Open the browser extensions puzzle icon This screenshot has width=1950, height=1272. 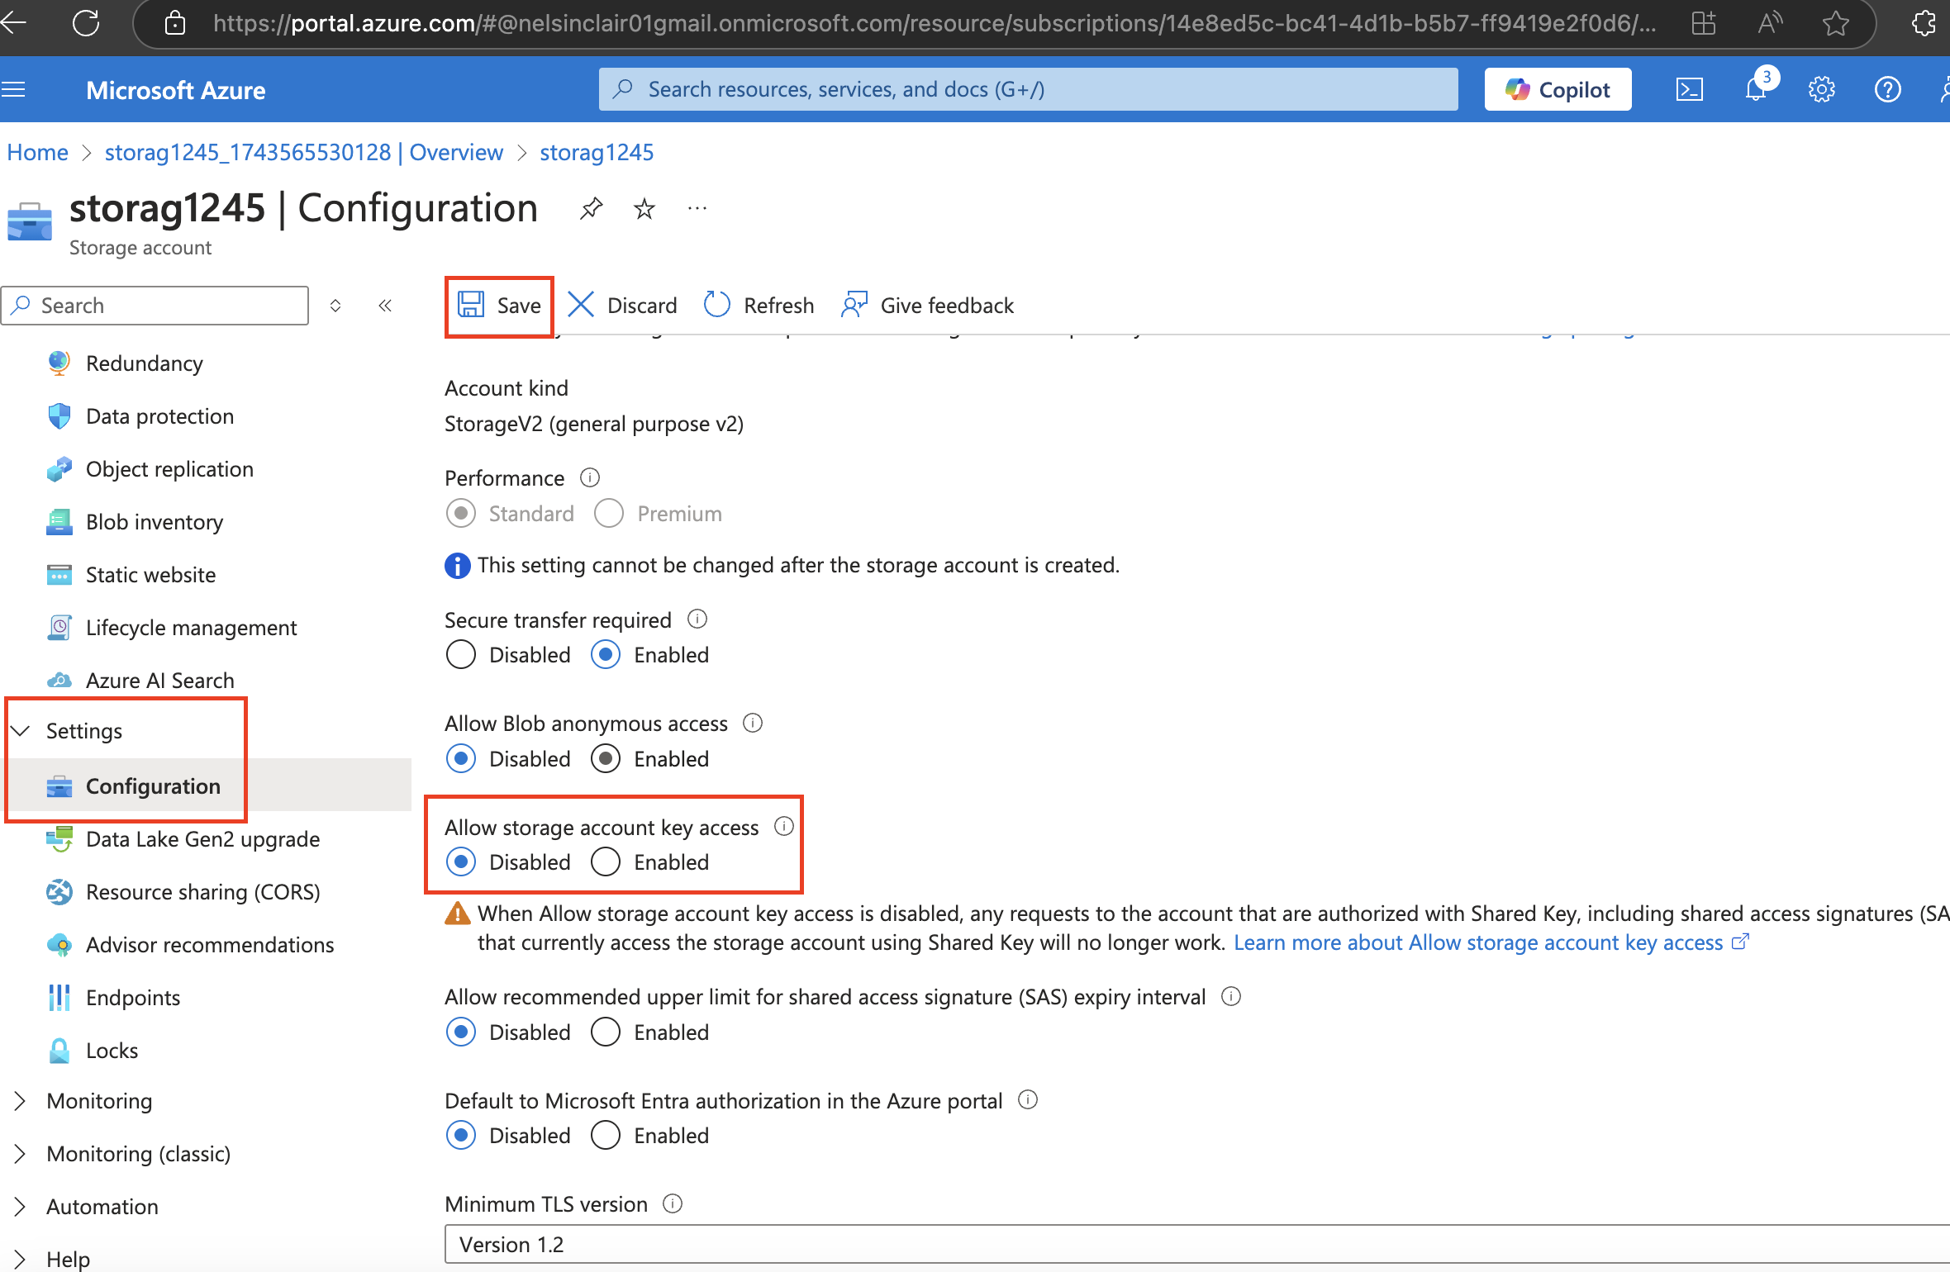(1924, 23)
